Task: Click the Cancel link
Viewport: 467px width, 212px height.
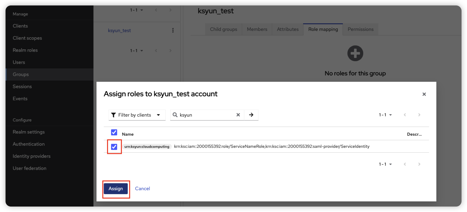Action: [x=142, y=189]
